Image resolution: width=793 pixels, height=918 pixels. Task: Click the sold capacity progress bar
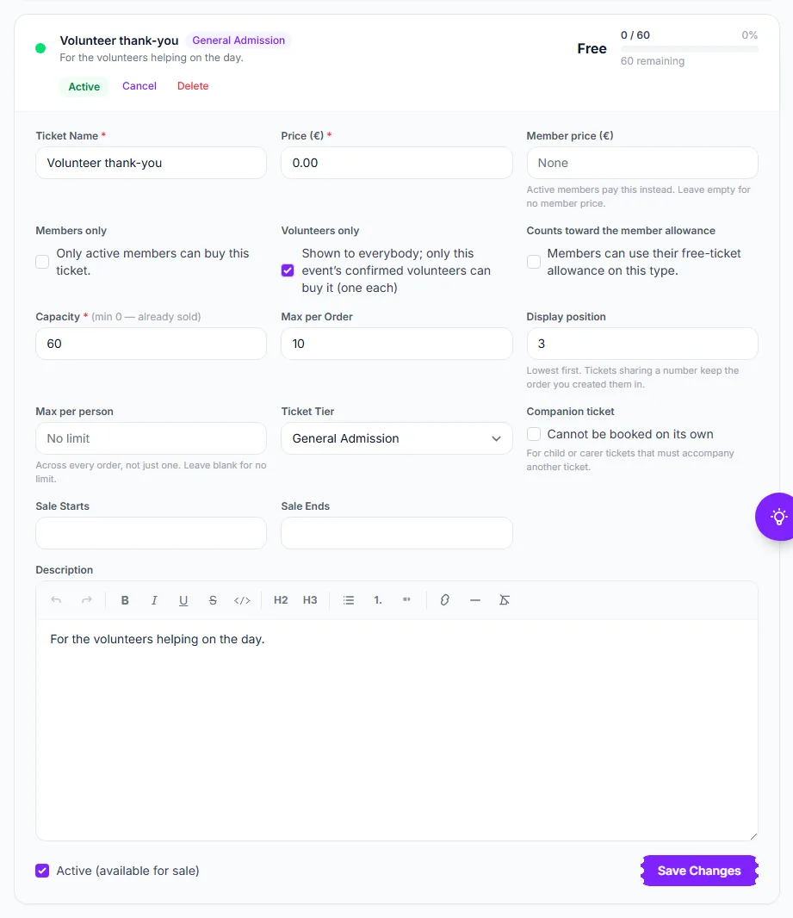tap(690, 49)
